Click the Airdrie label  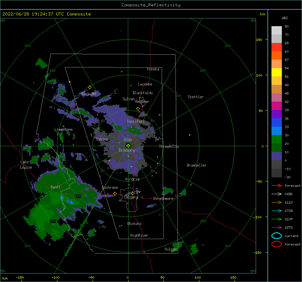[132, 179]
